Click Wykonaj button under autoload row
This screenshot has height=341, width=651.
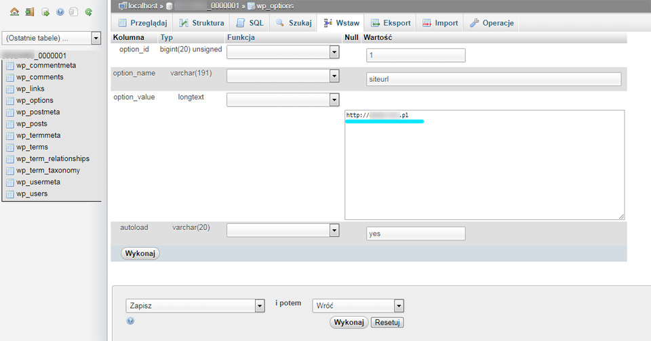point(140,254)
